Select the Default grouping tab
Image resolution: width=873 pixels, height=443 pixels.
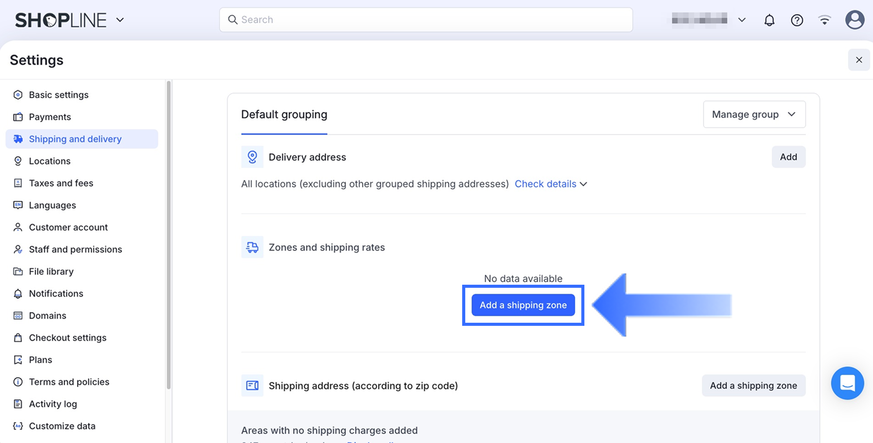(x=284, y=115)
